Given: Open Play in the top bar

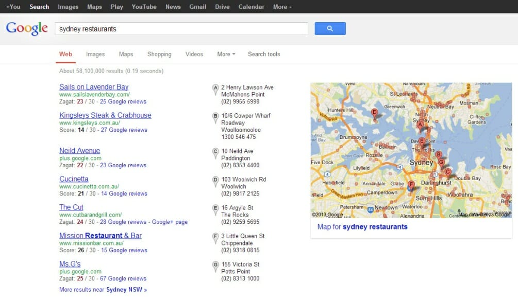Looking at the screenshot, I should pyautogui.click(x=116, y=7).
